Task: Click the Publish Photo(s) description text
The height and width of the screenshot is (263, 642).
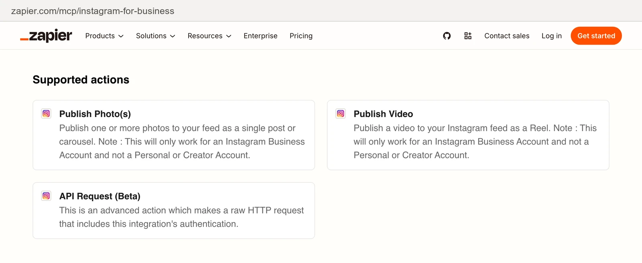Action: coord(182,142)
